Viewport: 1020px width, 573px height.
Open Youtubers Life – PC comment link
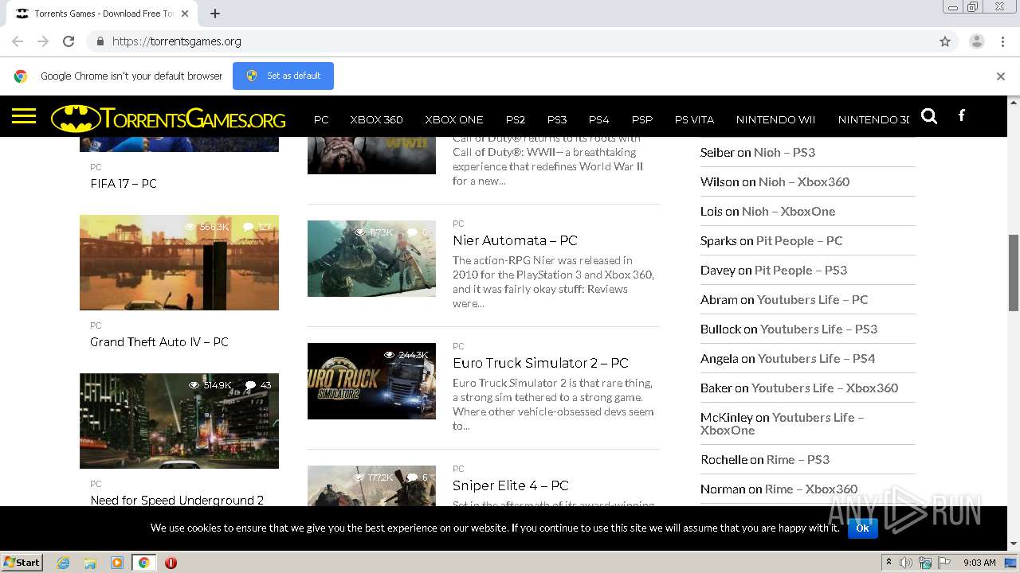(x=812, y=299)
